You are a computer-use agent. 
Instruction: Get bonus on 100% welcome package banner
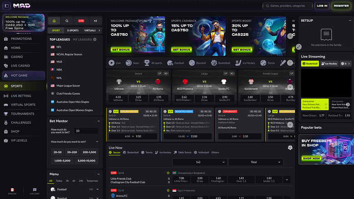tap(121, 49)
